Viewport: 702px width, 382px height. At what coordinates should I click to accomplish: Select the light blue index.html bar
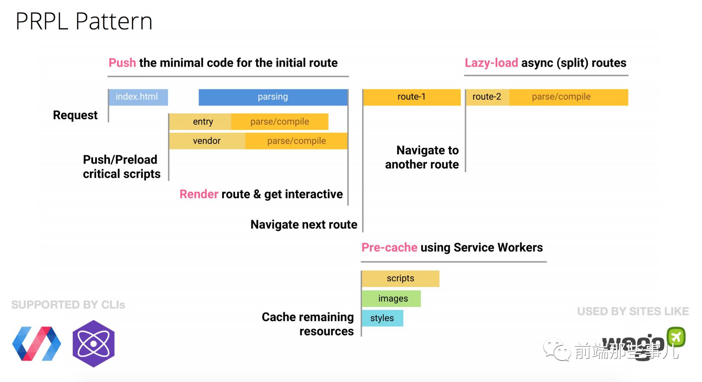(x=138, y=97)
